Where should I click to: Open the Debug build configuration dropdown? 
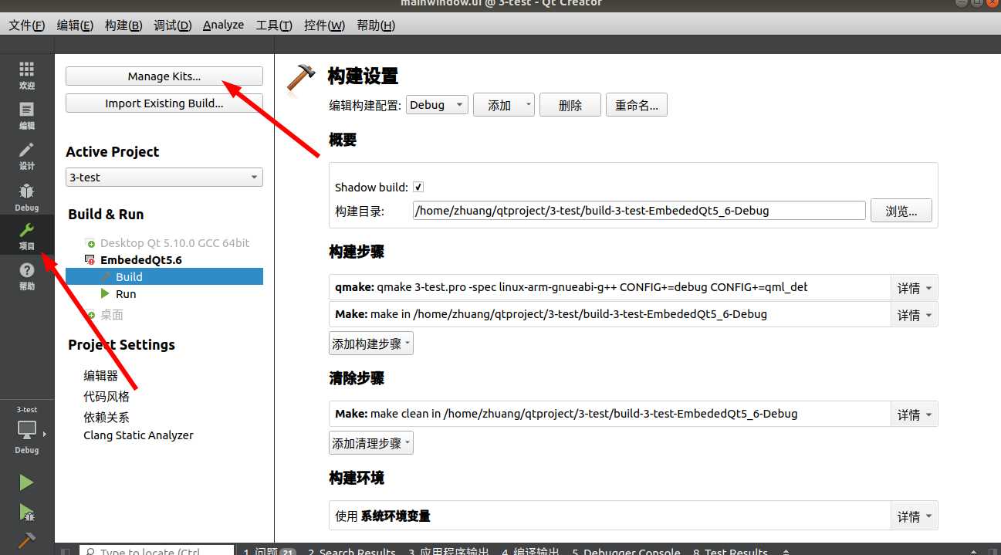pos(437,105)
